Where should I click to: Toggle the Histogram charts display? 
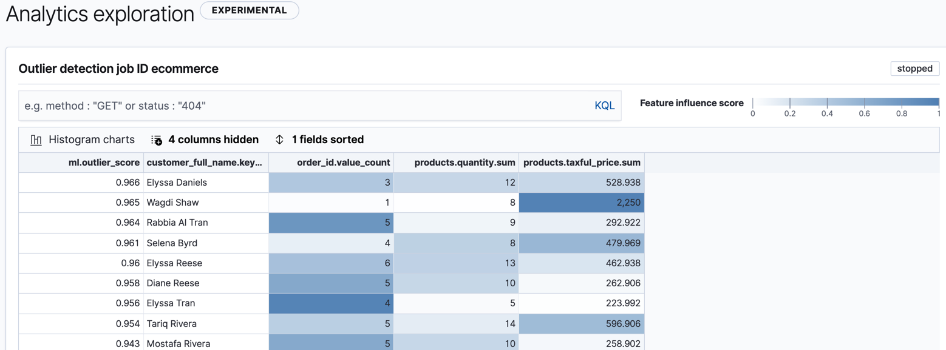click(82, 139)
